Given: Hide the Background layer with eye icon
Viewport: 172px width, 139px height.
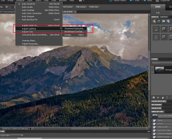Looking at the screenshot, I should click(x=152, y=70).
